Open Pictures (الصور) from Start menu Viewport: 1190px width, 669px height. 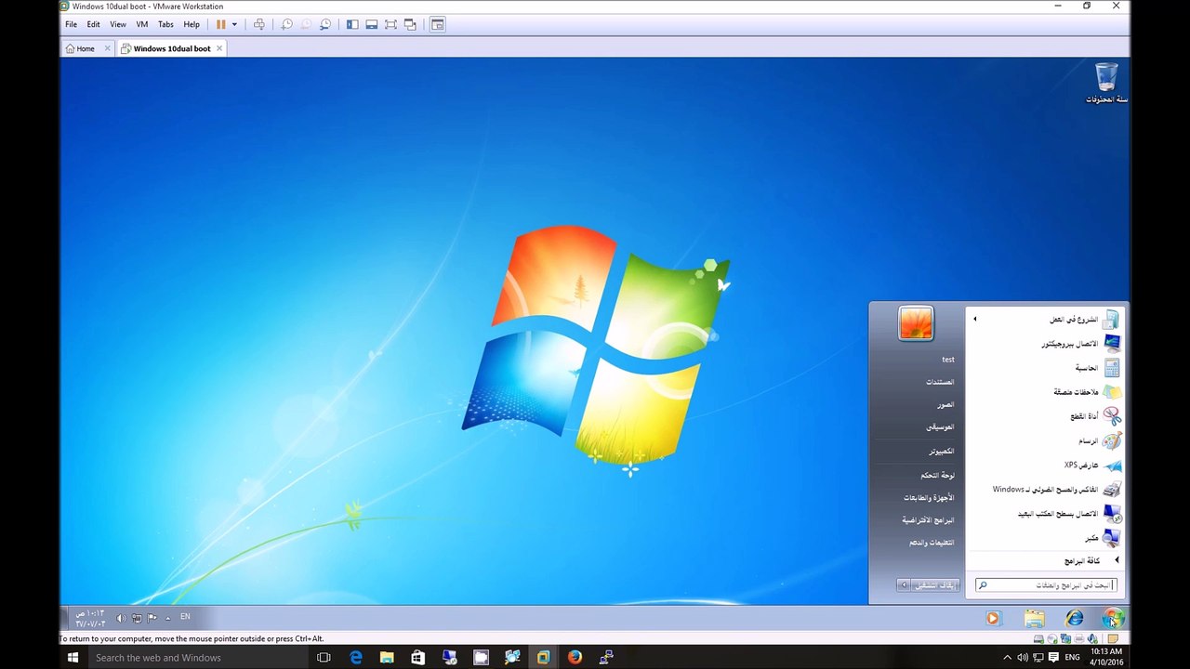click(945, 404)
